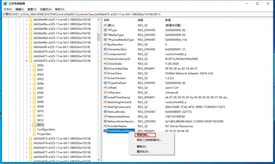Select the IfTypePreStart DWORD icon
275x164 pixels.
pyautogui.click(x=105, y=83)
